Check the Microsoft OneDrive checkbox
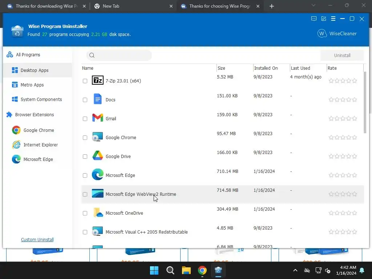372x279 pixels. click(85, 213)
